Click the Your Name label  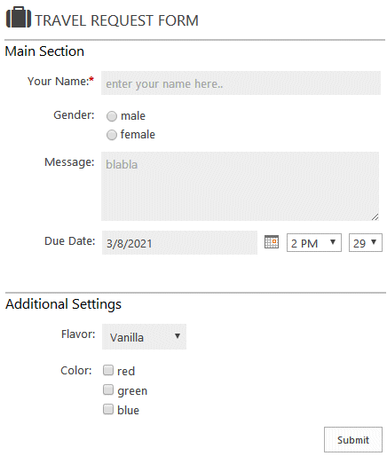point(60,82)
